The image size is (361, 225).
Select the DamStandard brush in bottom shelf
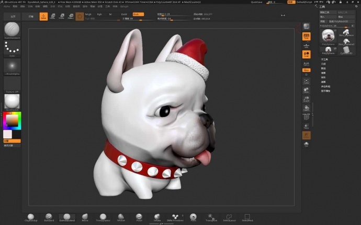67,217
